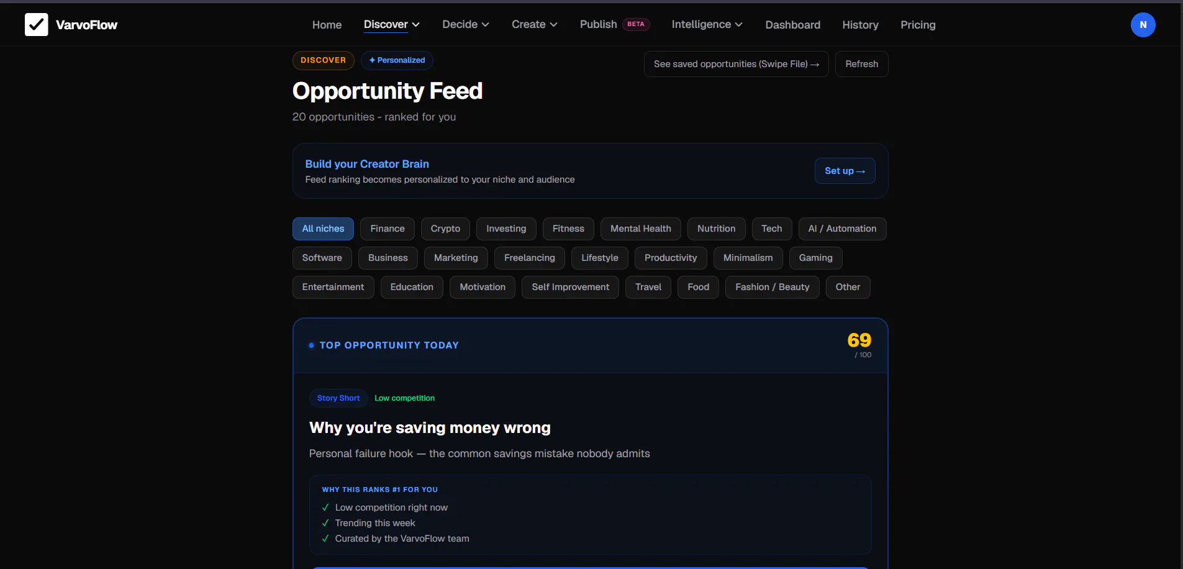Choose the AI / Automation niche
The width and height of the screenshot is (1183, 569).
point(842,229)
